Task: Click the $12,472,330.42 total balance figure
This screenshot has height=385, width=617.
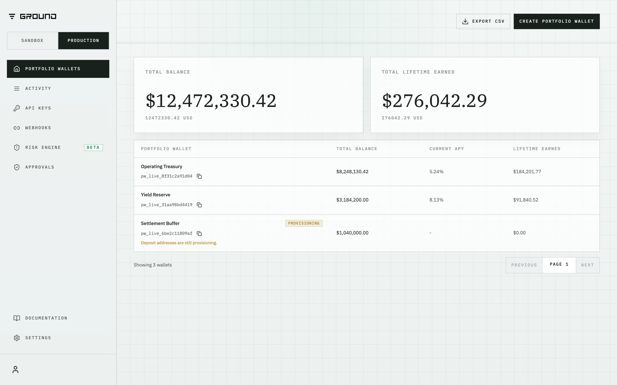Action: pyautogui.click(x=211, y=101)
